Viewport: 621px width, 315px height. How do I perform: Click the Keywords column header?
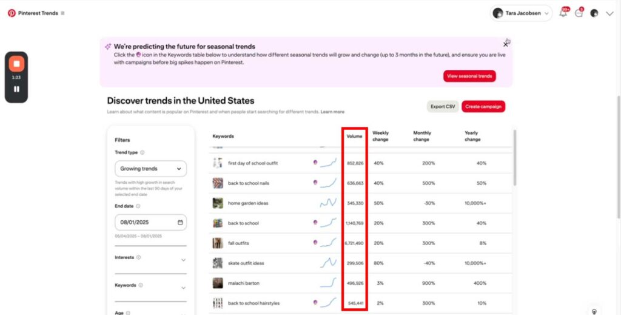223,137
